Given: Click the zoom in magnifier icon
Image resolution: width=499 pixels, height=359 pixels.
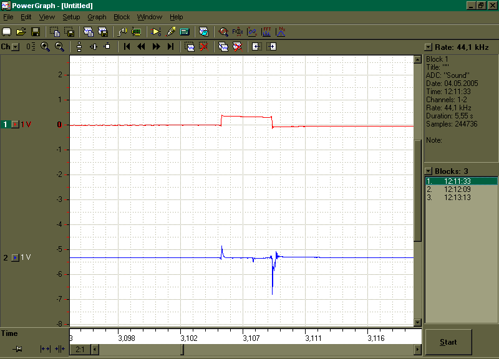Looking at the screenshot, I should pos(45,47).
